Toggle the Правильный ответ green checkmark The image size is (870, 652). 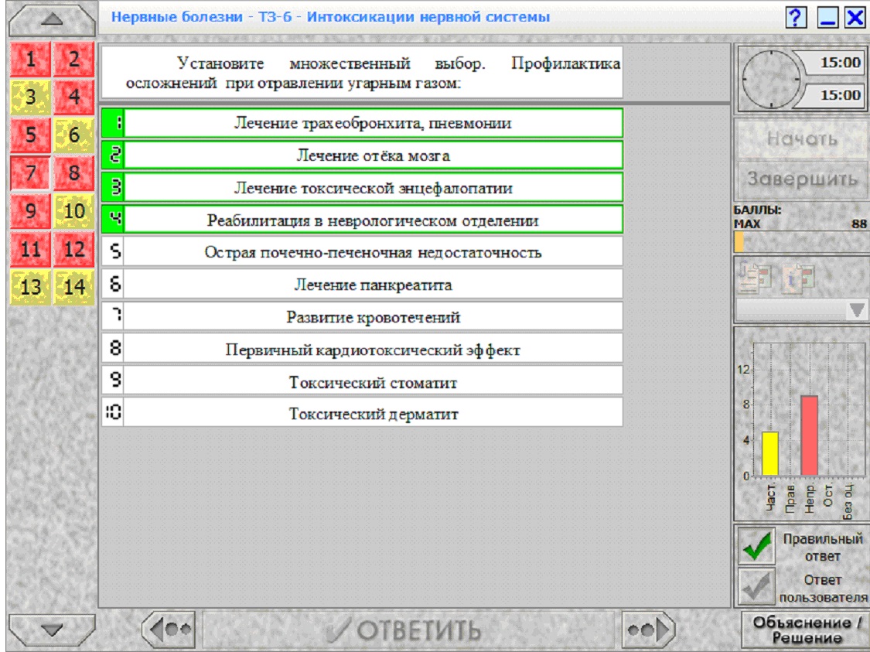click(756, 546)
